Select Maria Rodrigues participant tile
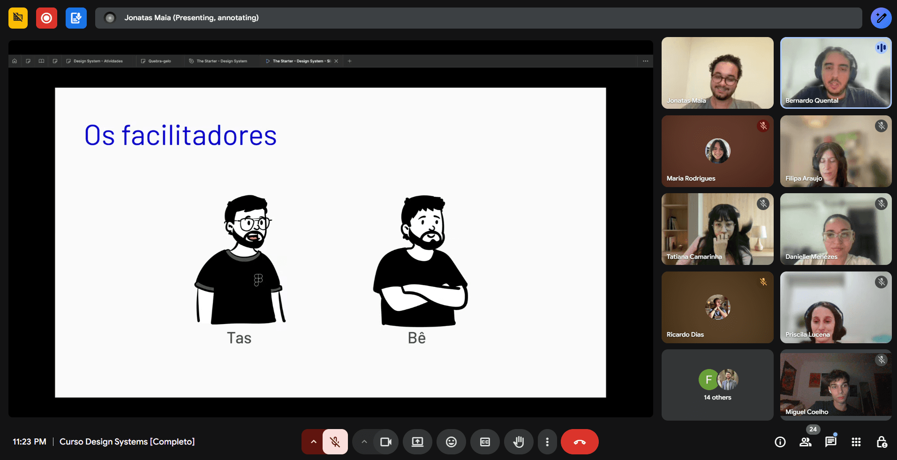This screenshot has height=460, width=897. tap(717, 151)
